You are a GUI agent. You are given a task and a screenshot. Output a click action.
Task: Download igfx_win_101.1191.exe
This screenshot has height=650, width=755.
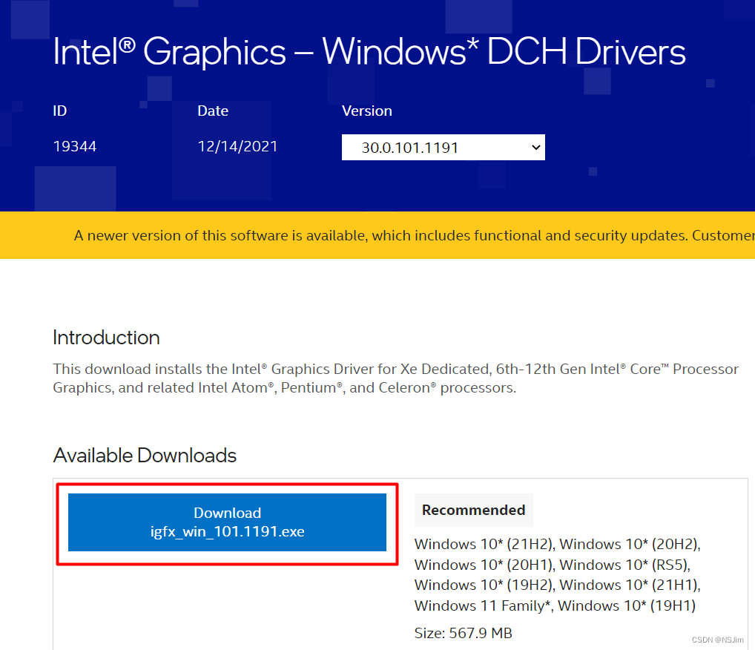pyautogui.click(x=227, y=522)
